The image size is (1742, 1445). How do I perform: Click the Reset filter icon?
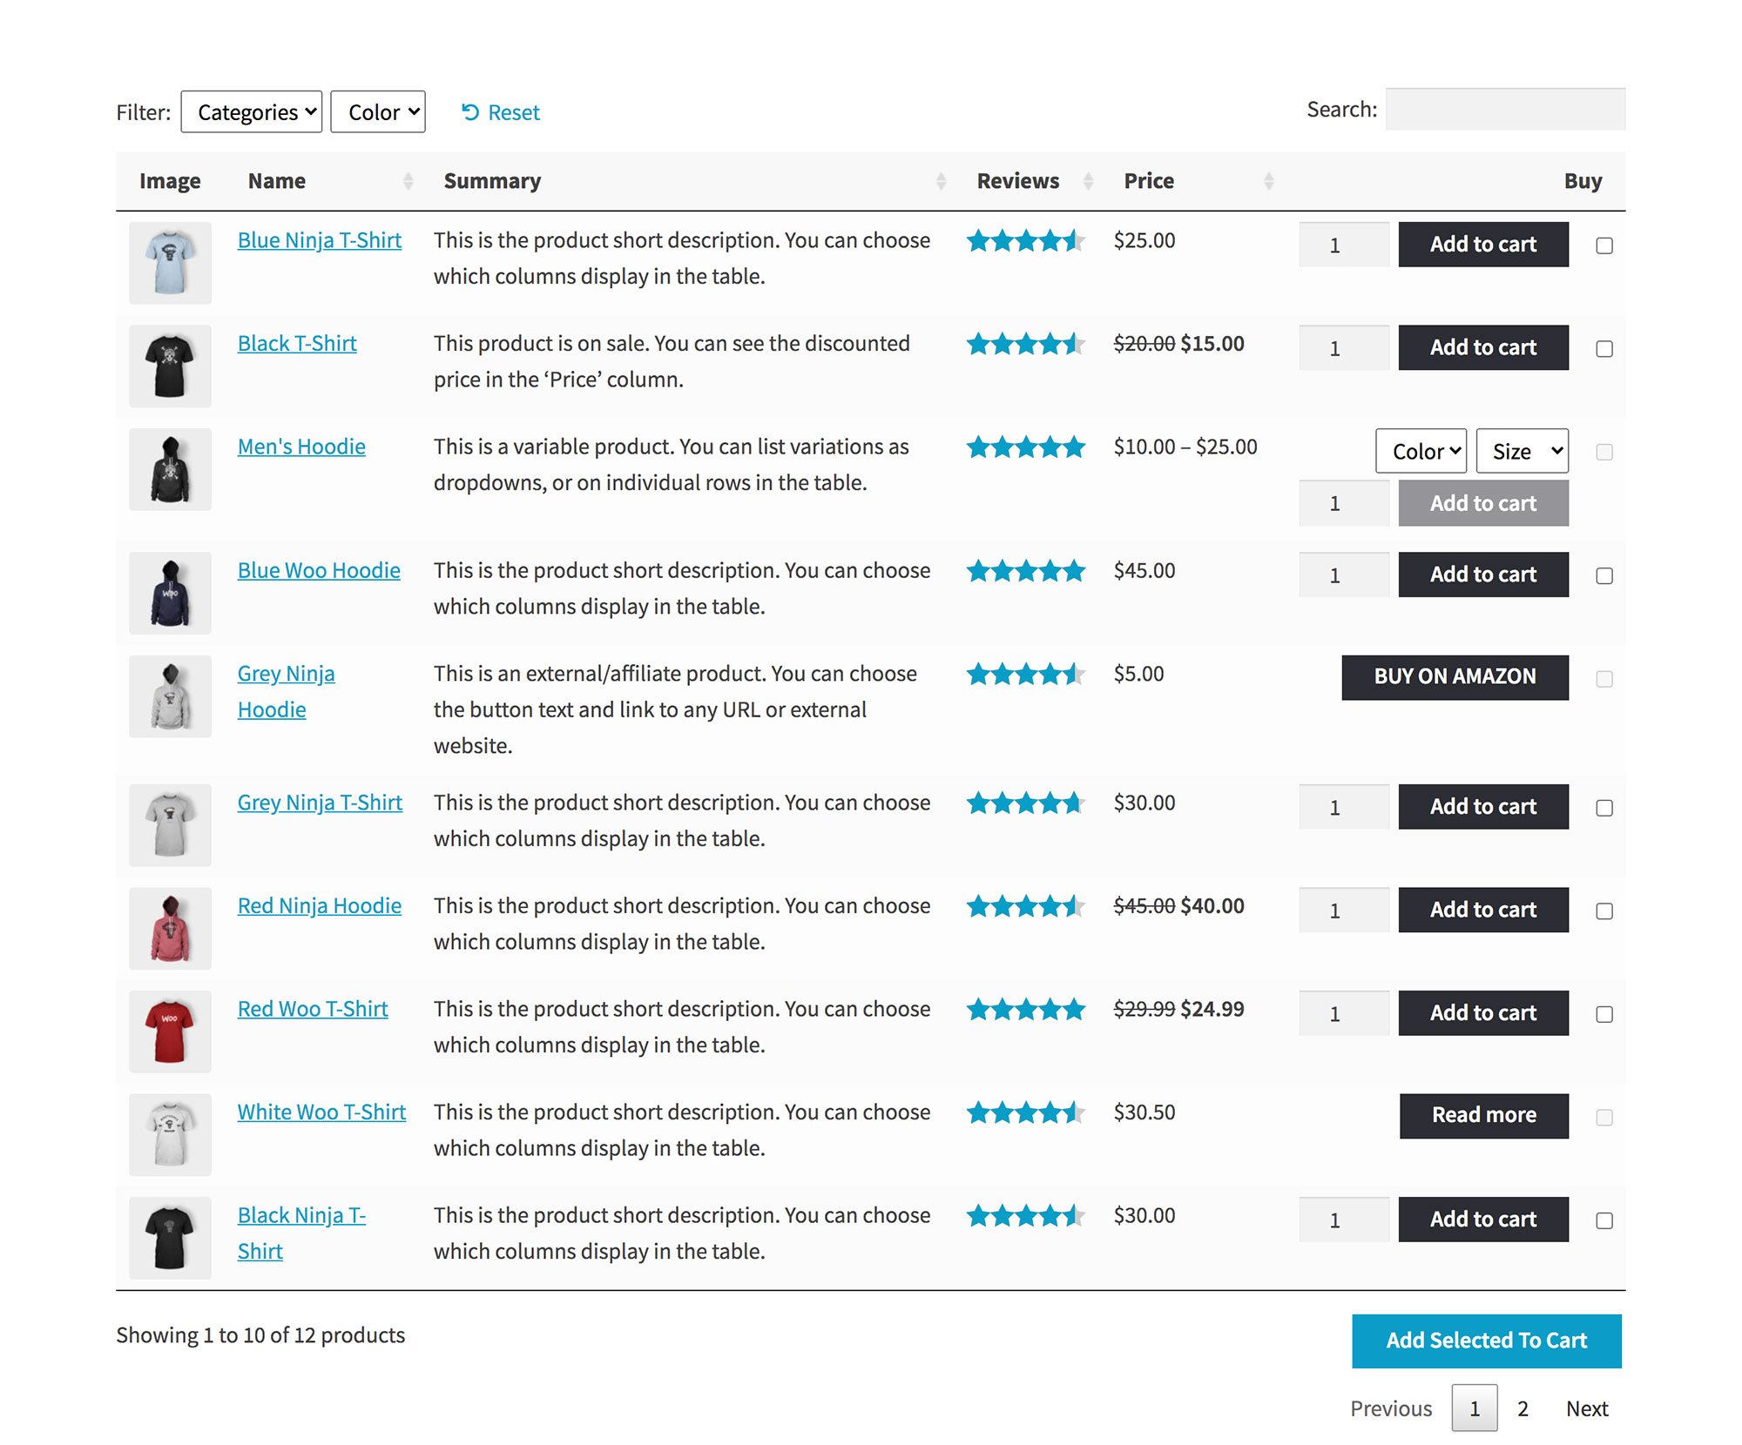coord(471,111)
